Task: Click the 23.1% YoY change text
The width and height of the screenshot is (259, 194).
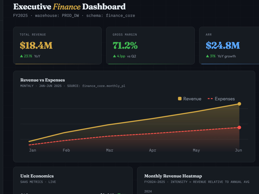Action: pyautogui.click(x=30, y=56)
